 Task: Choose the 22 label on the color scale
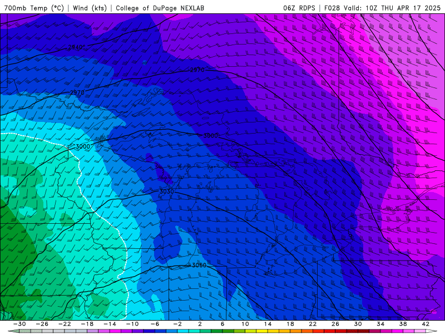click(313, 324)
